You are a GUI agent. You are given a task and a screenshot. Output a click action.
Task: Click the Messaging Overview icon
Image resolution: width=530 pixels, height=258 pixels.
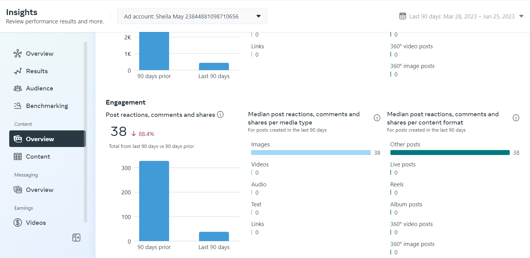(18, 190)
